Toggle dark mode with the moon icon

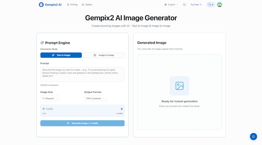coord(184,5)
